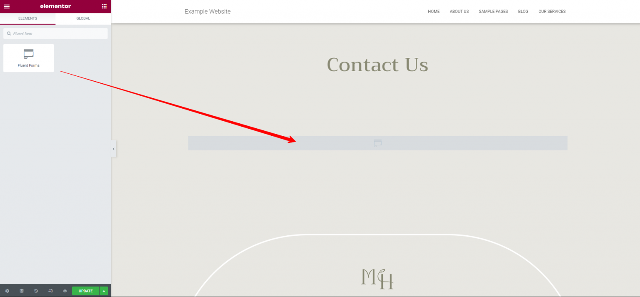640x297 pixels.
Task: Open the widgets grid icon in the header
Action: (104, 6)
